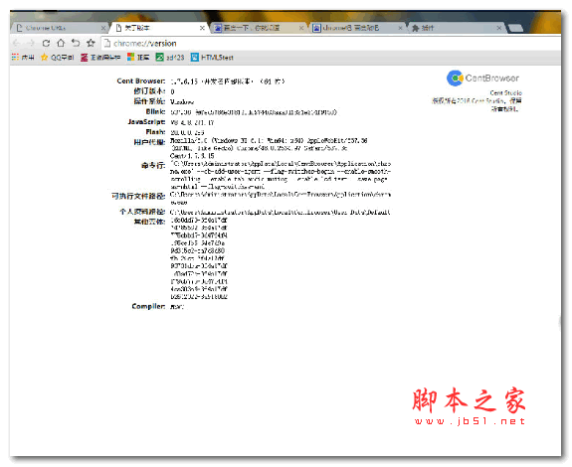Go forward using the forward arrow

click(31, 43)
